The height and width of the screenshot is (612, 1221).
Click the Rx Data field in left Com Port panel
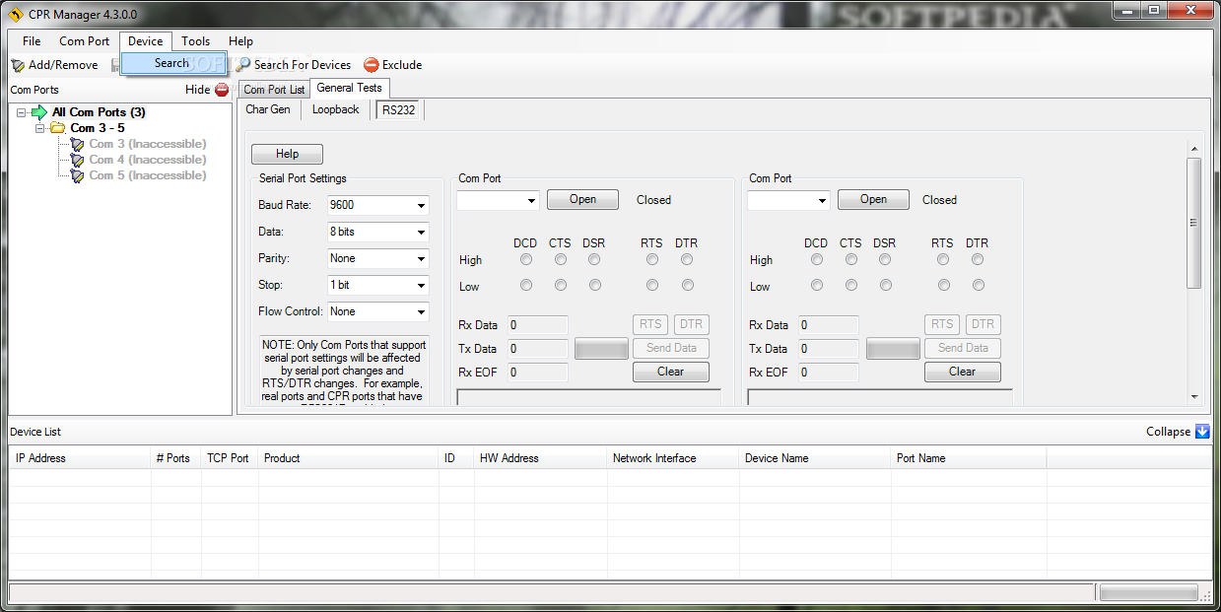tap(538, 324)
